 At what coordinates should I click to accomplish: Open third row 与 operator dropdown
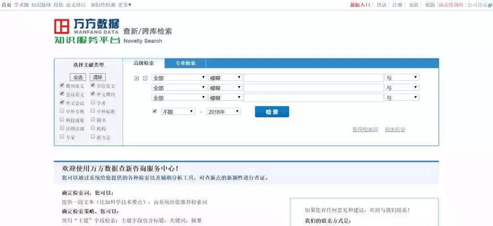[402, 98]
